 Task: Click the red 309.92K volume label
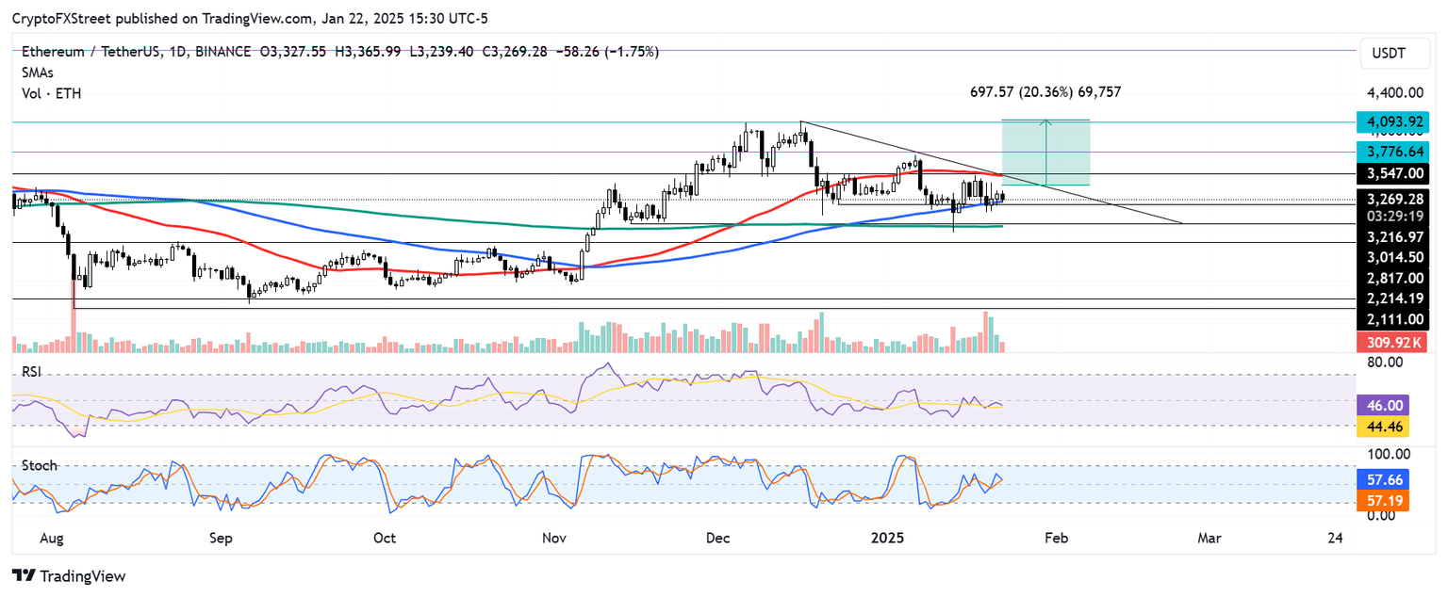(x=1393, y=342)
